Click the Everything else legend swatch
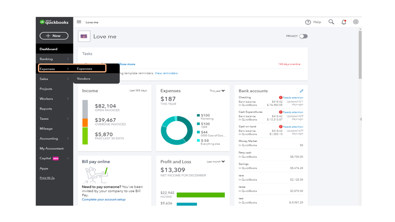Screen dimensions: 395x222 tap(198, 141)
